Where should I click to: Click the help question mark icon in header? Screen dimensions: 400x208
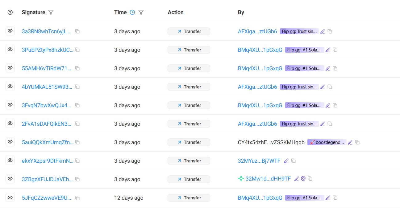10,12
